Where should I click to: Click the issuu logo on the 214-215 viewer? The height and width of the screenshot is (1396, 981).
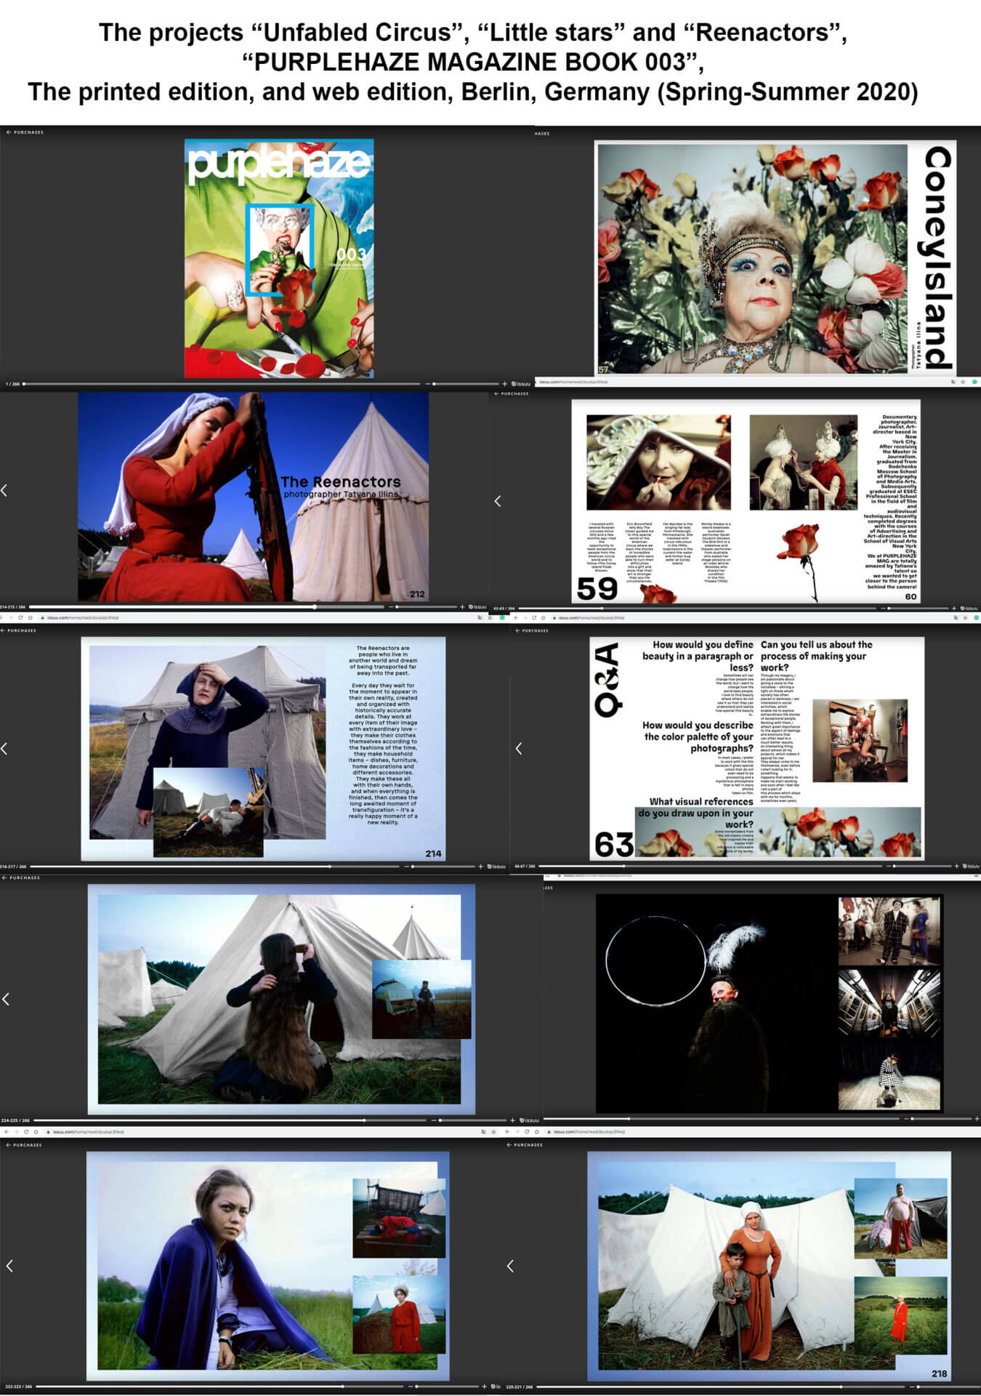pyautogui.click(x=477, y=606)
